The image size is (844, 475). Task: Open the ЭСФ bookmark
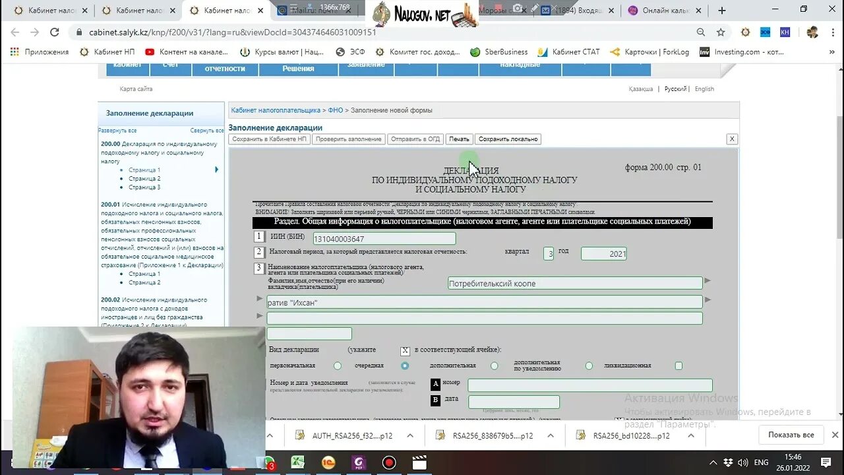click(350, 52)
